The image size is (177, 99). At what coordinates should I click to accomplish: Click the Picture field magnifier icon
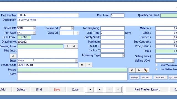(x=132, y=70)
